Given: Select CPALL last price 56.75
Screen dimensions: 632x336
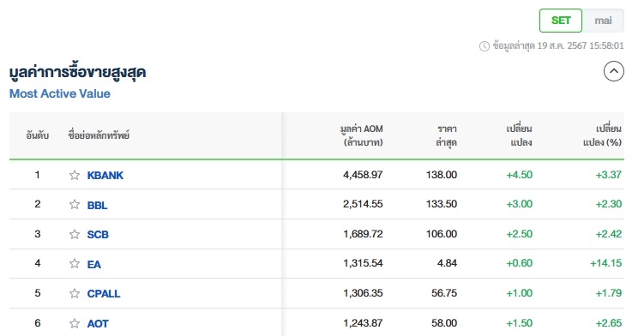Looking at the screenshot, I should [444, 293].
